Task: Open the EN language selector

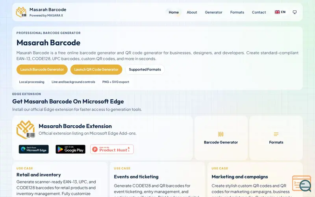Action: tap(280, 12)
